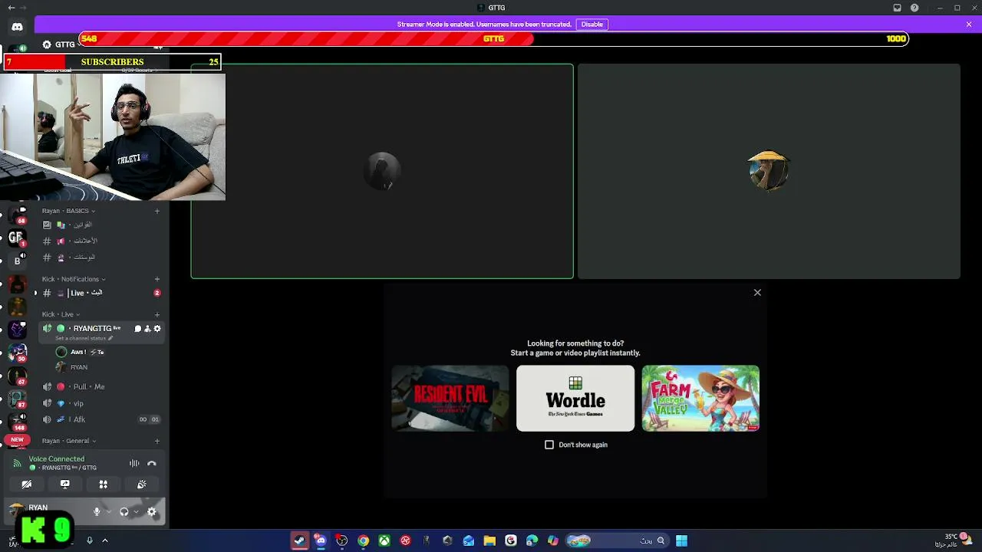Viewport: 982px width, 552px height.
Task: Open the third channel under Rayan - BASICS
Action: click(x=101, y=258)
